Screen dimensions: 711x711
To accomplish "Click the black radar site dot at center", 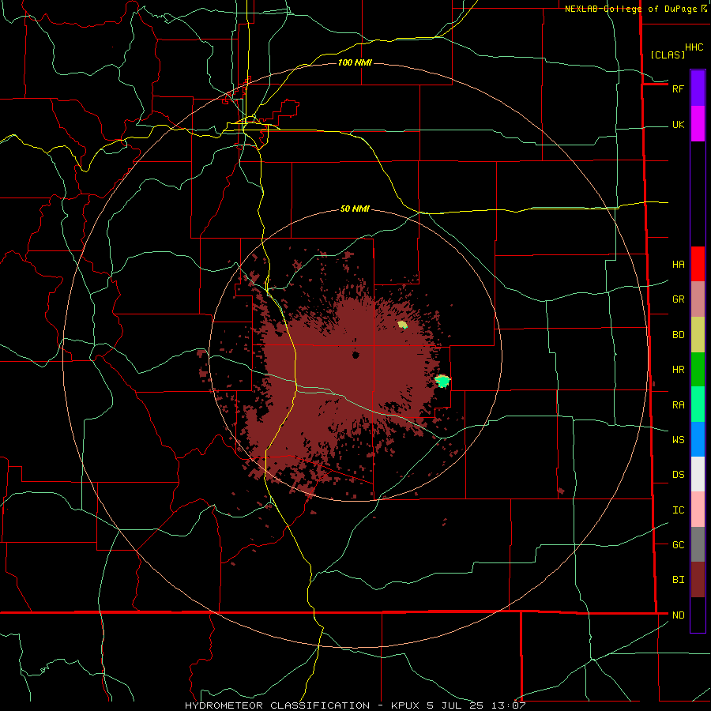I will pyautogui.click(x=355, y=355).
